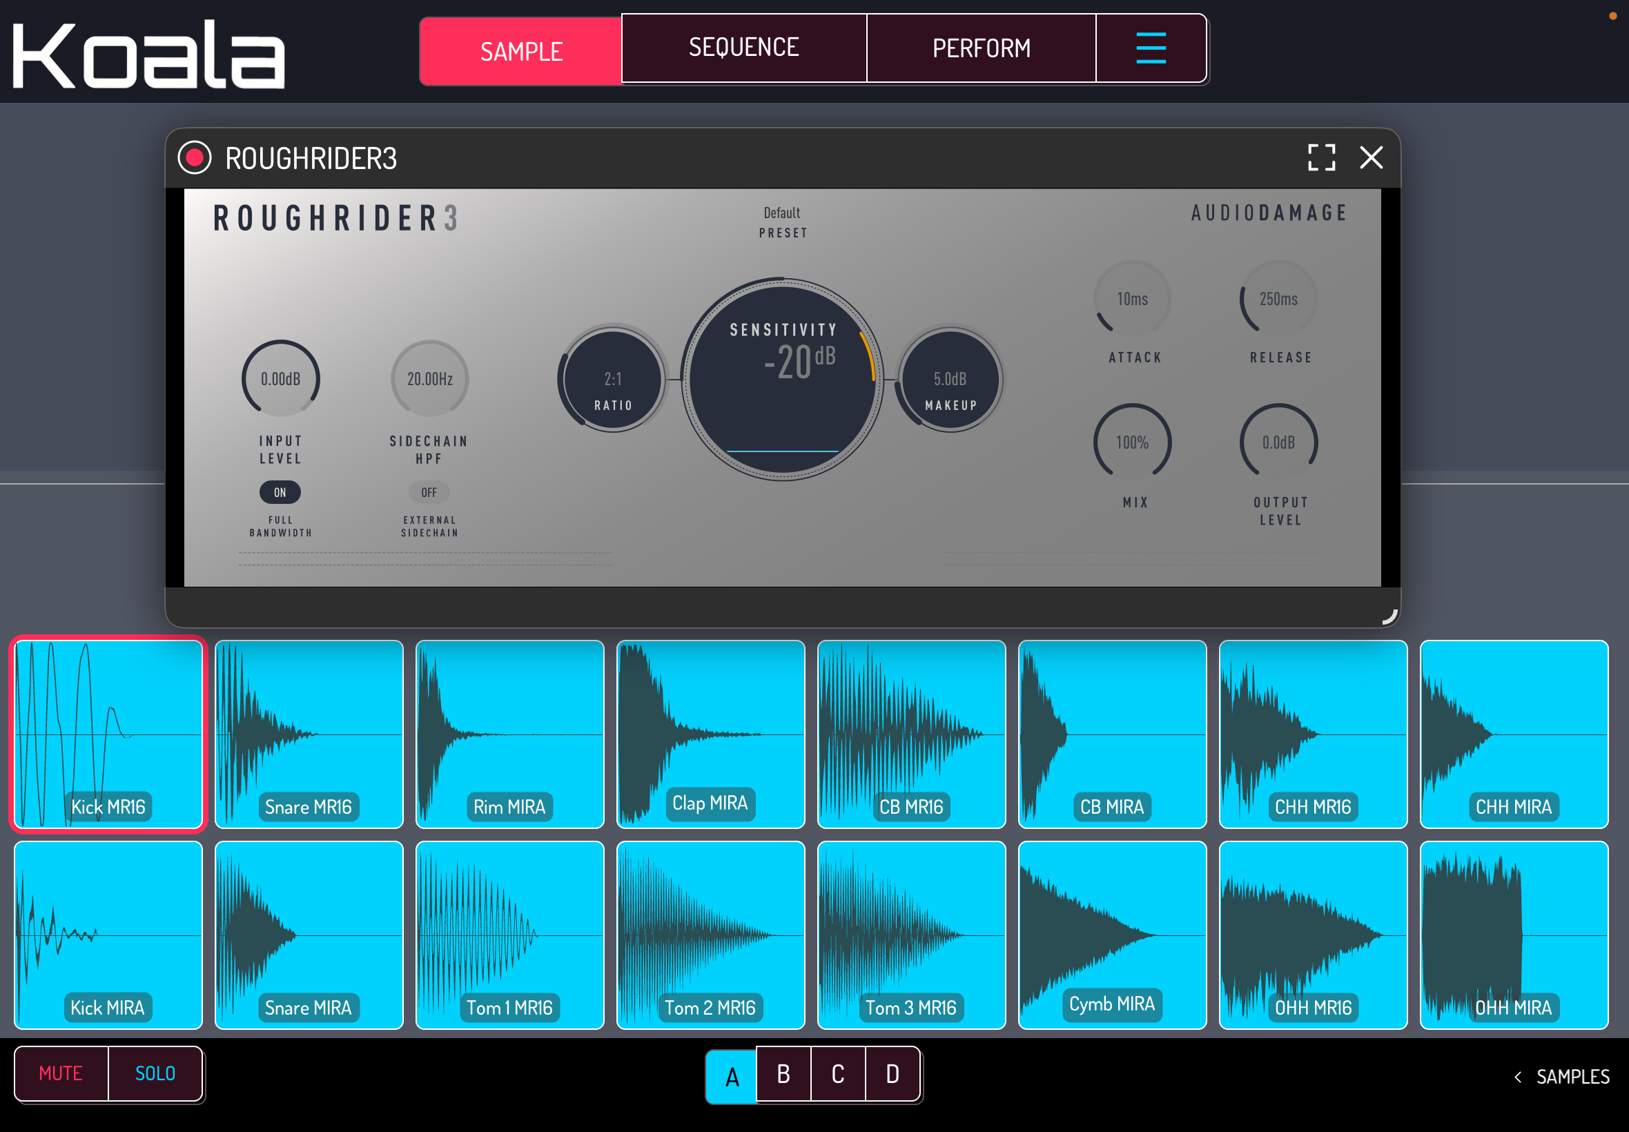
Task: Select the Kick MR16 pad
Action: pyautogui.click(x=108, y=734)
